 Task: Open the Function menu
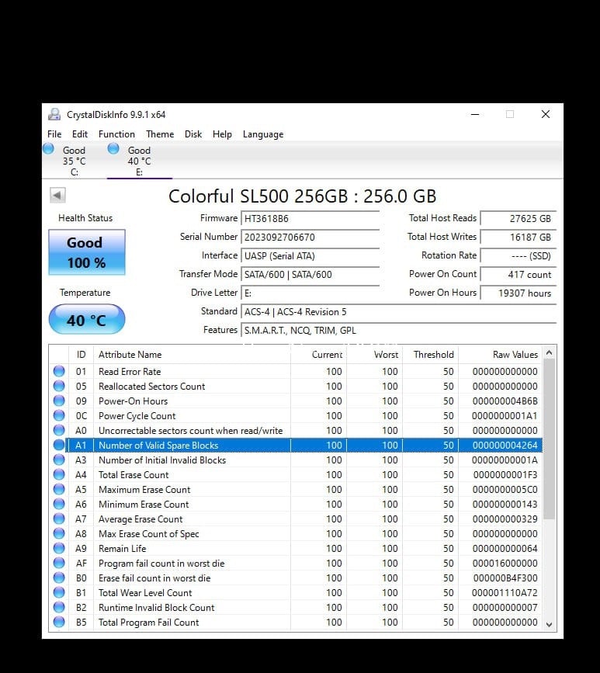click(116, 134)
